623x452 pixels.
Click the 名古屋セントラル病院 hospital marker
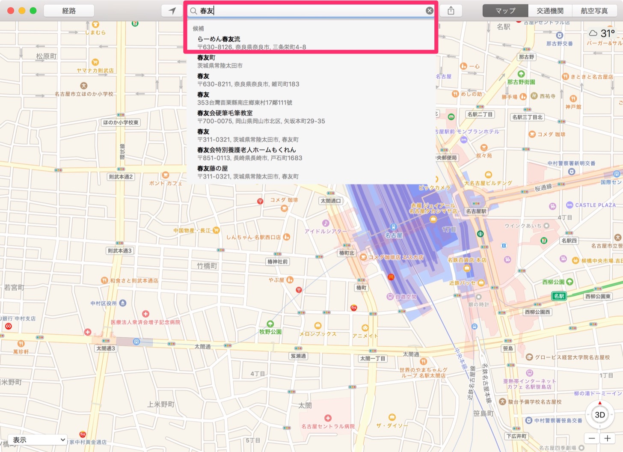[x=328, y=418]
